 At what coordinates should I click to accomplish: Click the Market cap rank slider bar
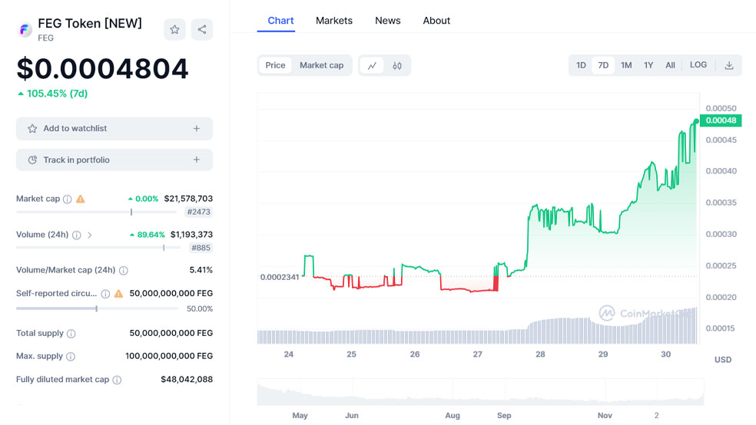coord(97,212)
